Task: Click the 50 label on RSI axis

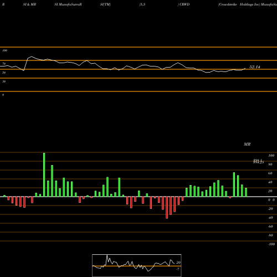Action: coord(4,73)
